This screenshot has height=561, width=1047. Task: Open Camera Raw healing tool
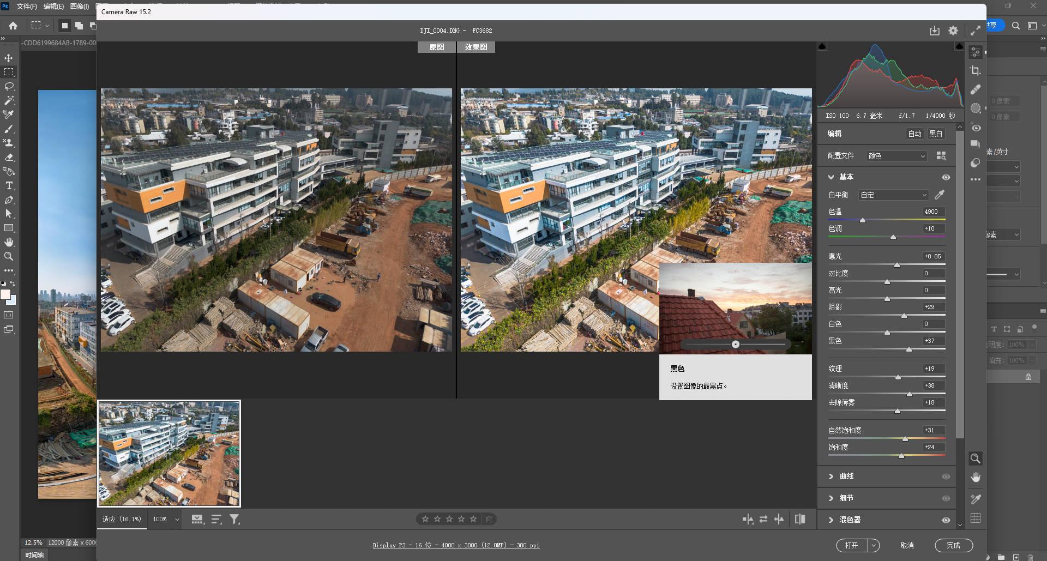(976, 89)
